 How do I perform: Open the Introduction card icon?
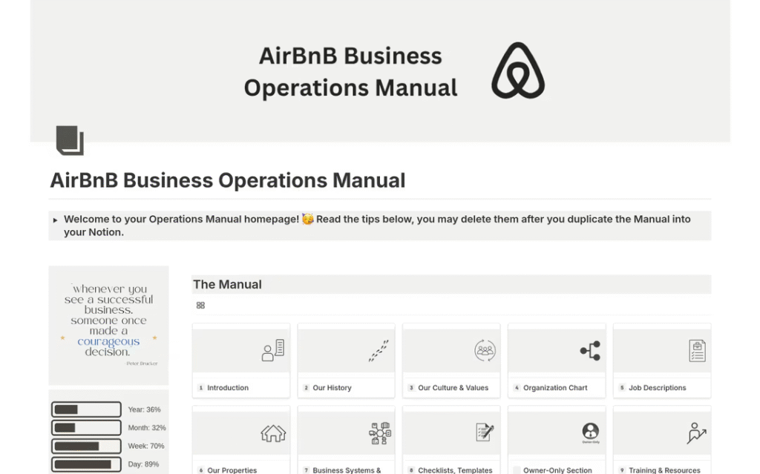point(273,350)
